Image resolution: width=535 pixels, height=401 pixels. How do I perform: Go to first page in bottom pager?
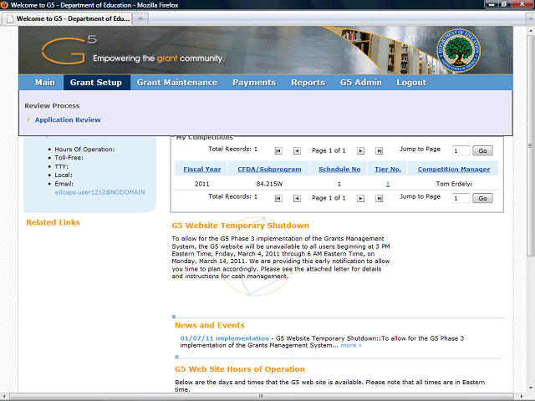click(x=278, y=199)
